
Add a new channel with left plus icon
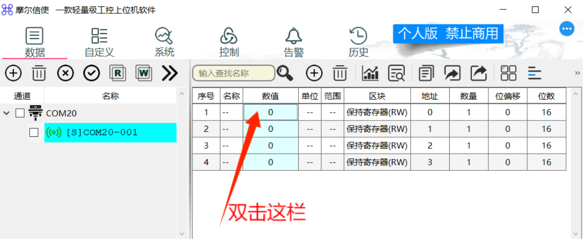(x=13, y=73)
